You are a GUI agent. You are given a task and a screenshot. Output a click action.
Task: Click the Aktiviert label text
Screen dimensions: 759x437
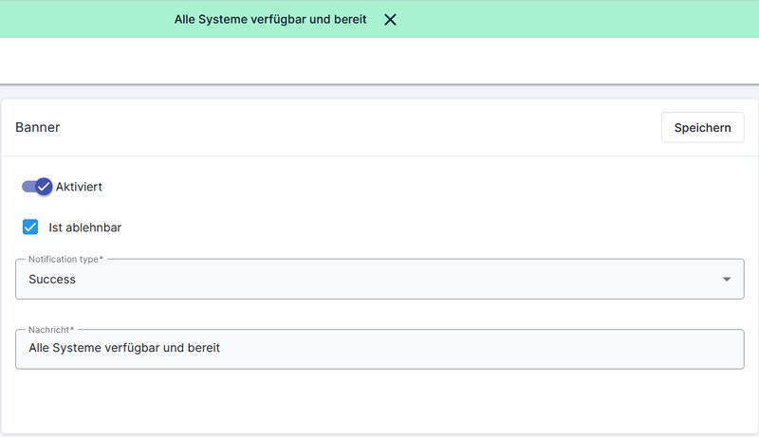click(79, 187)
